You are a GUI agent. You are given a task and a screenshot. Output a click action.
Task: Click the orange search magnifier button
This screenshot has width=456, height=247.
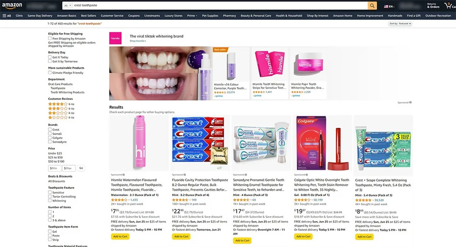(372, 5)
